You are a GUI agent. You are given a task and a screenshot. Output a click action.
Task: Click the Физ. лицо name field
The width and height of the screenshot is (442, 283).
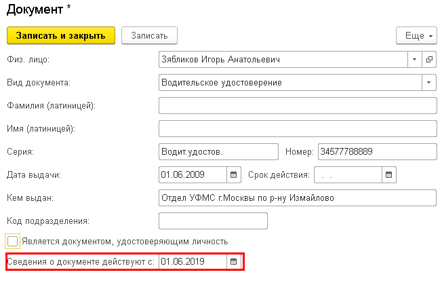[x=283, y=59]
